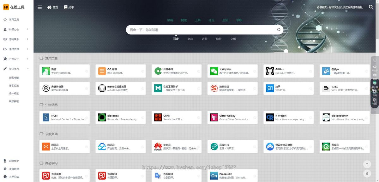The image size is (379, 182).
Task: Select the 软件 search option
Action: pos(219,39)
